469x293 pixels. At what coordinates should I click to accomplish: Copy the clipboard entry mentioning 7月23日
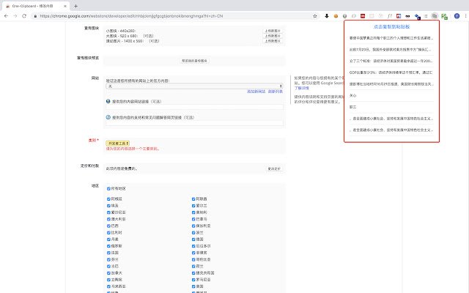[391, 50]
